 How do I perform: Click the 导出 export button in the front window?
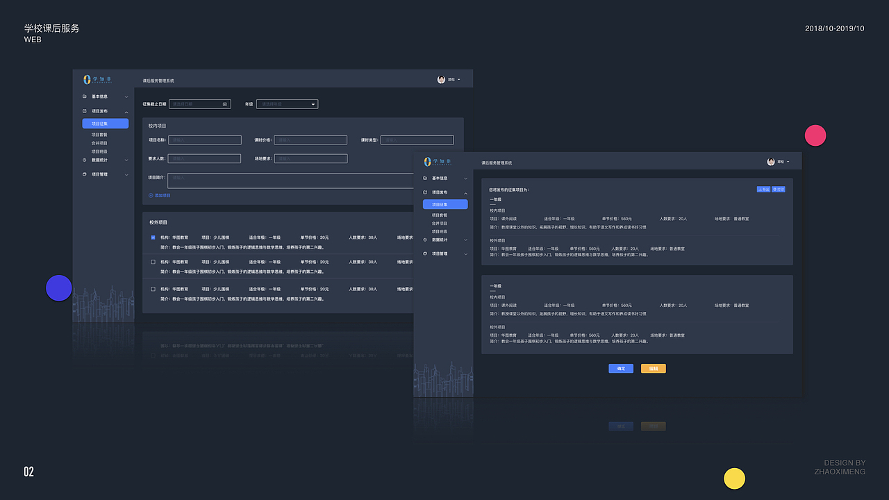click(763, 189)
